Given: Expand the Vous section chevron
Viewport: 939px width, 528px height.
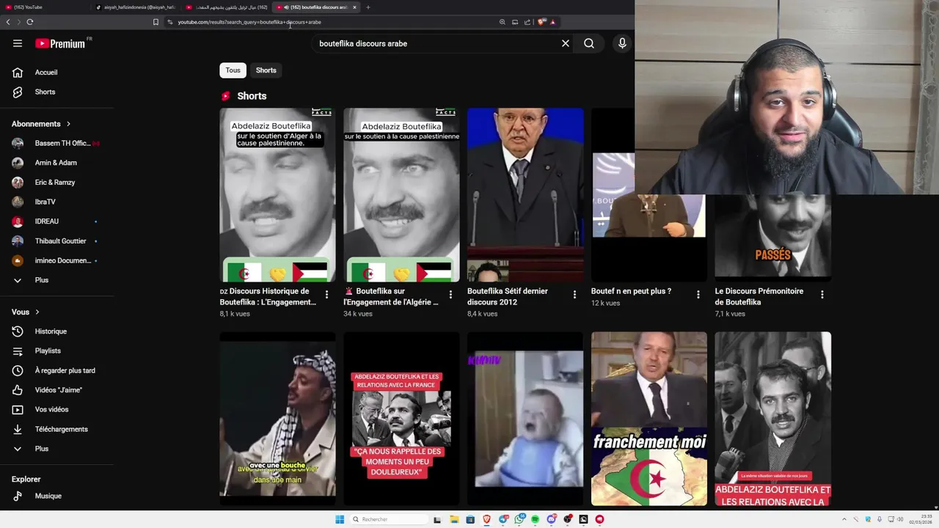Looking at the screenshot, I should pyautogui.click(x=37, y=312).
